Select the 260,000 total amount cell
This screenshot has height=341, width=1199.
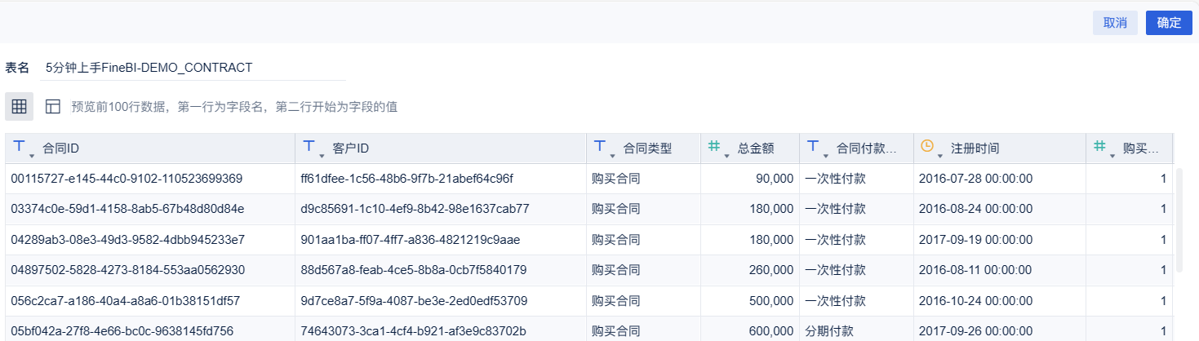tap(770, 269)
